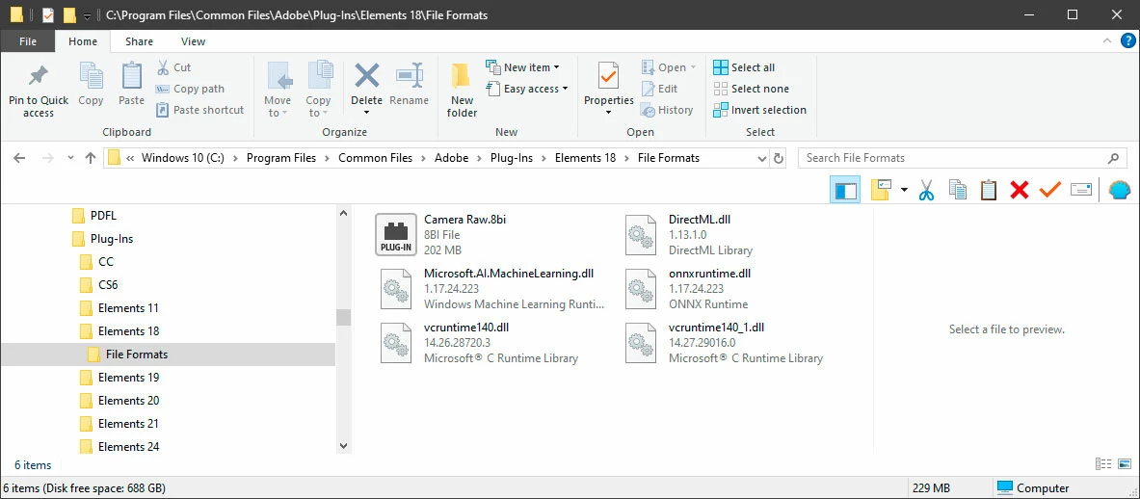Click the rename field icon
Image resolution: width=1140 pixels, height=499 pixels.
pos(1081,191)
